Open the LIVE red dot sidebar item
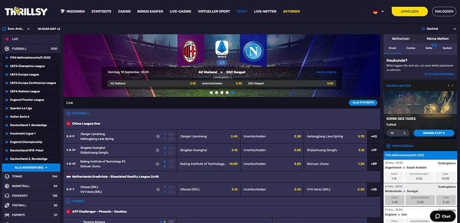The width and height of the screenshot is (460, 223). (7, 39)
